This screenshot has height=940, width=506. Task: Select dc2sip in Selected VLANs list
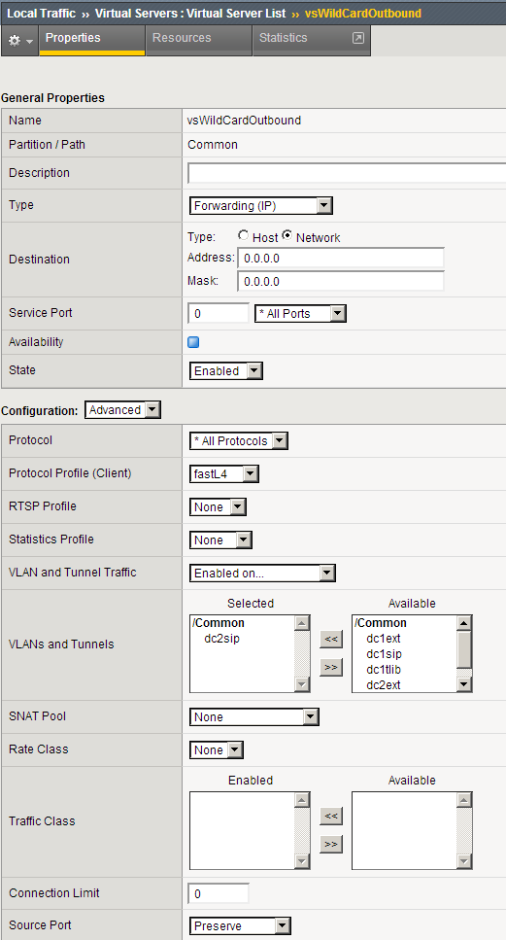tap(222, 639)
